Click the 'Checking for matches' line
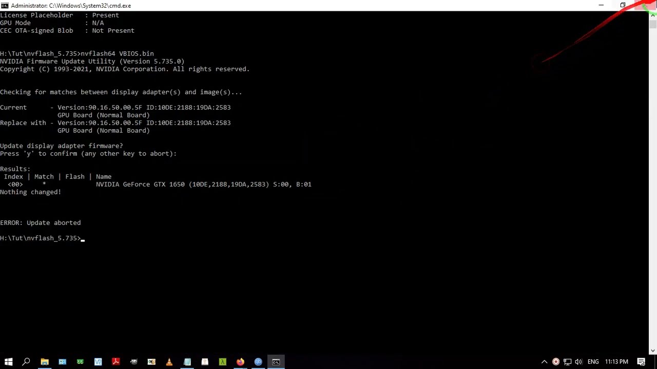Screen dimensions: 657x369 tap(121, 92)
